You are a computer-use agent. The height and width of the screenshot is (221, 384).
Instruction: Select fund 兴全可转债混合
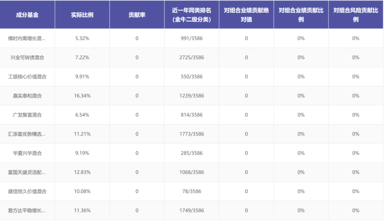(x=27, y=58)
